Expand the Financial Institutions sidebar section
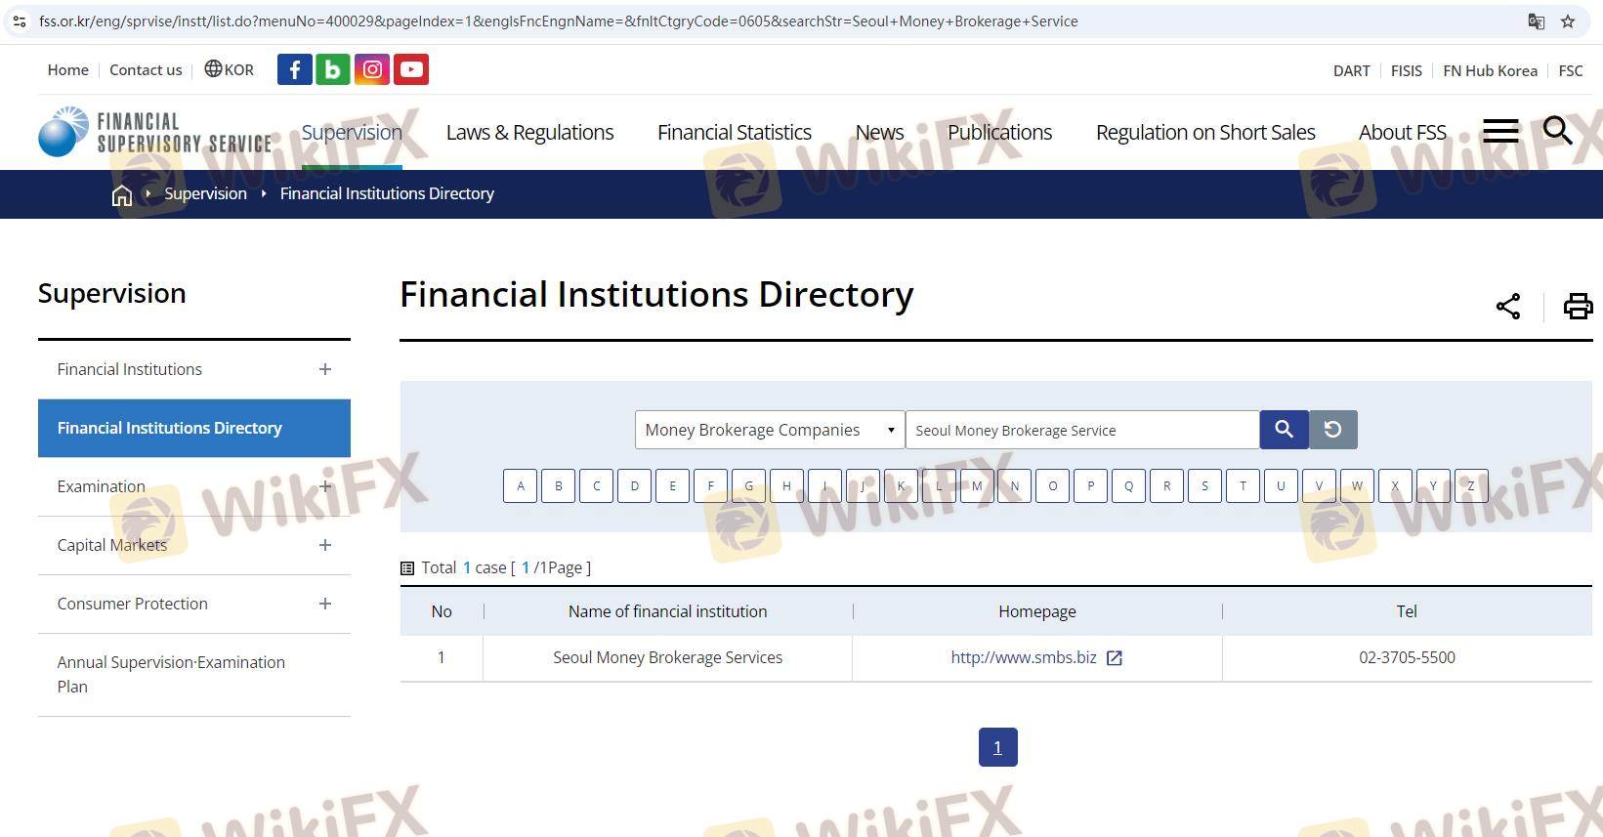Screen dimensions: 1603x837 (x=325, y=369)
